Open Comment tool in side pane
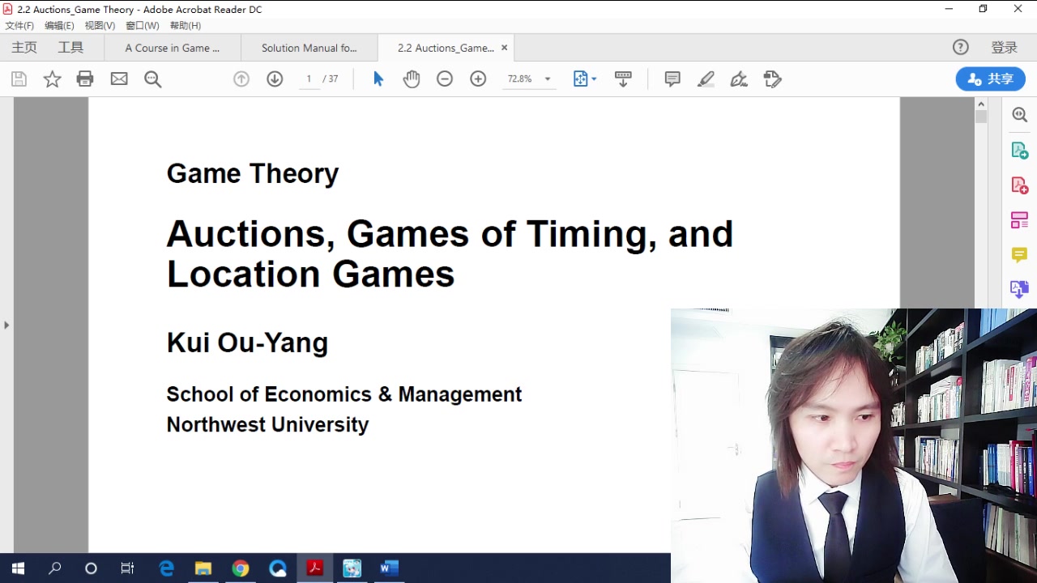 pyautogui.click(x=1020, y=255)
